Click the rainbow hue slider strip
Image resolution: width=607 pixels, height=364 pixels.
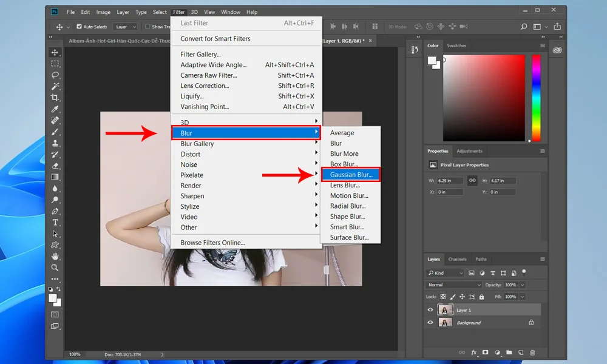536,97
